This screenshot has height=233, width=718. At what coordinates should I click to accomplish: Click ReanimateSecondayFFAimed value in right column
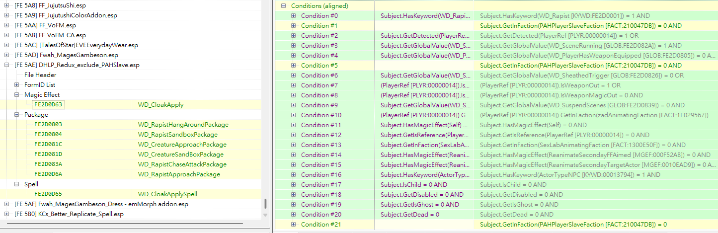[x=595, y=155]
